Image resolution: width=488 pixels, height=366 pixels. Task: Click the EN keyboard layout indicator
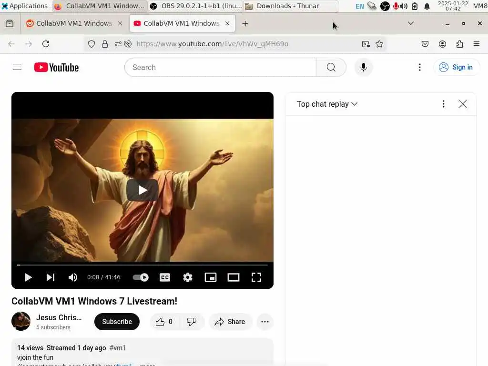pyautogui.click(x=359, y=6)
